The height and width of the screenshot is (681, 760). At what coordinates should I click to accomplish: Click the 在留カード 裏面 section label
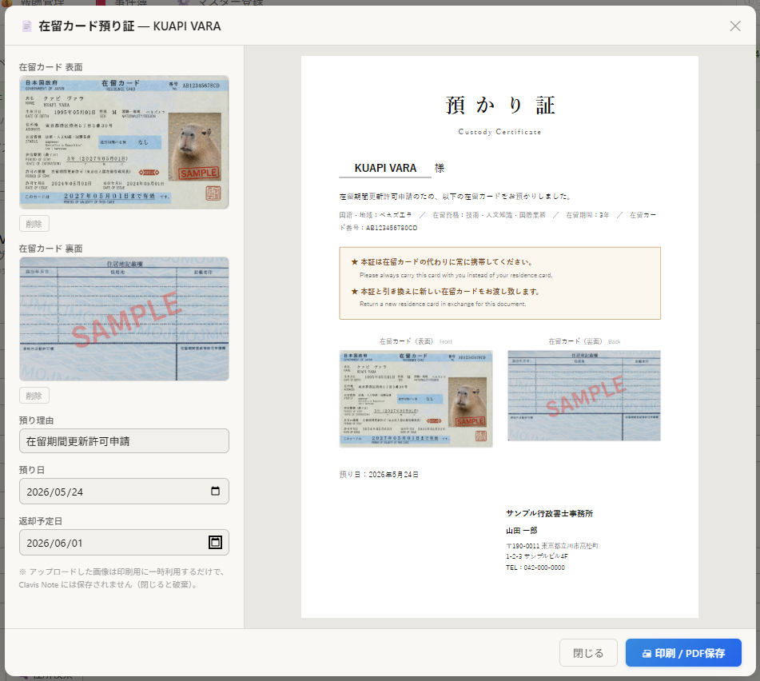(x=50, y=249)
